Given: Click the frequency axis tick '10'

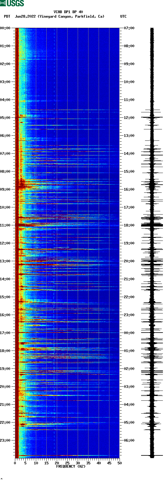Looking at the screenshot, I should click(36, 463).
